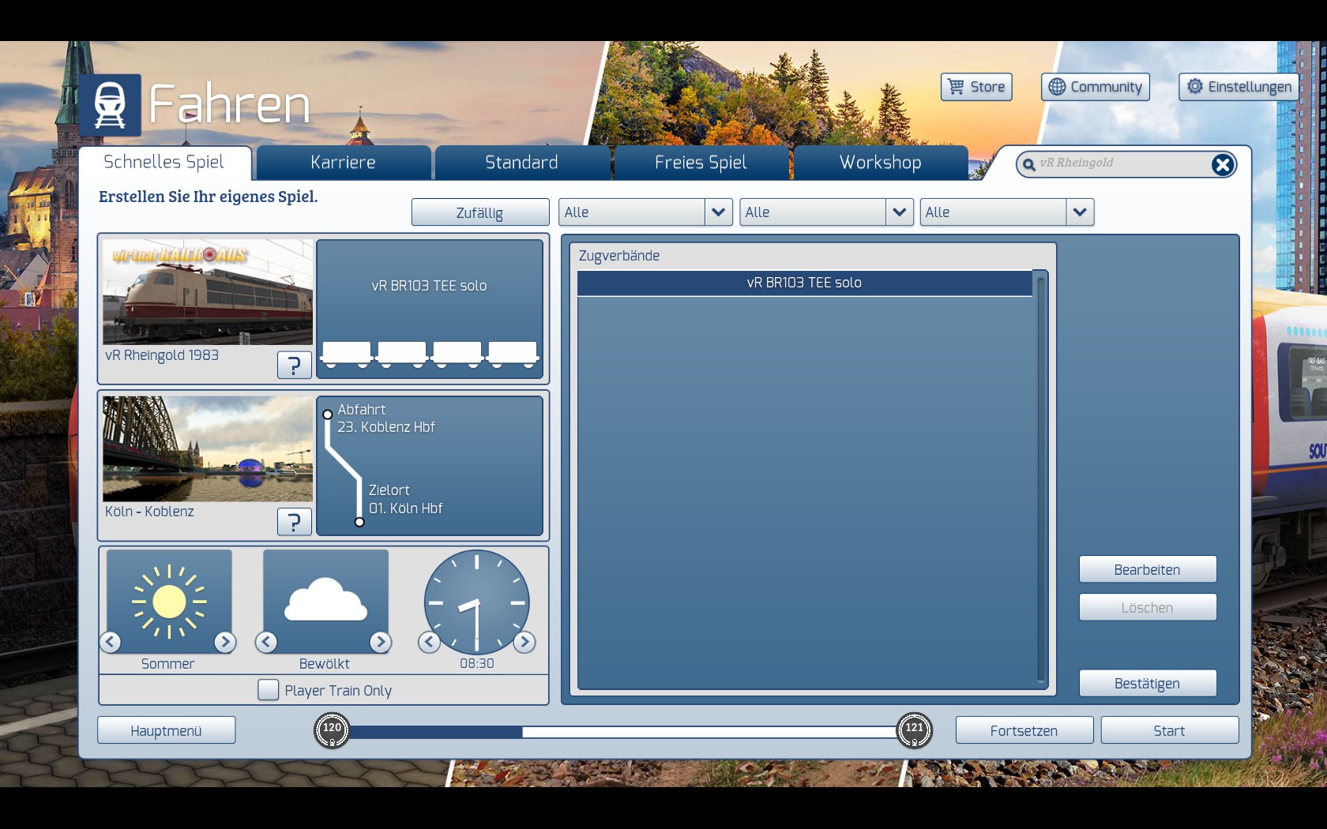Open the Community button
The width and height of the screenshot is (1327, 829).
1096,87
